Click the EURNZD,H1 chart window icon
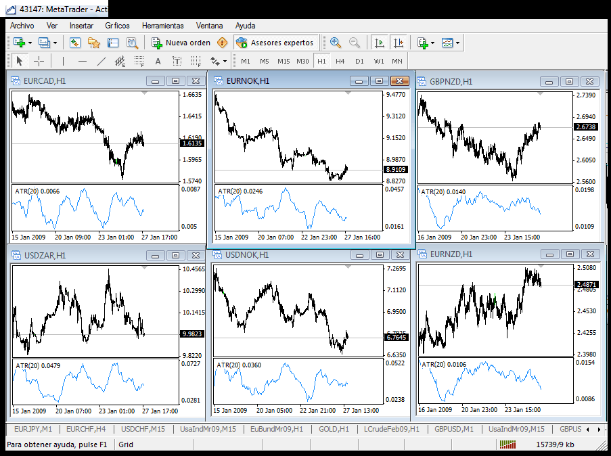 pyautogui.click(x=422, y=254)
